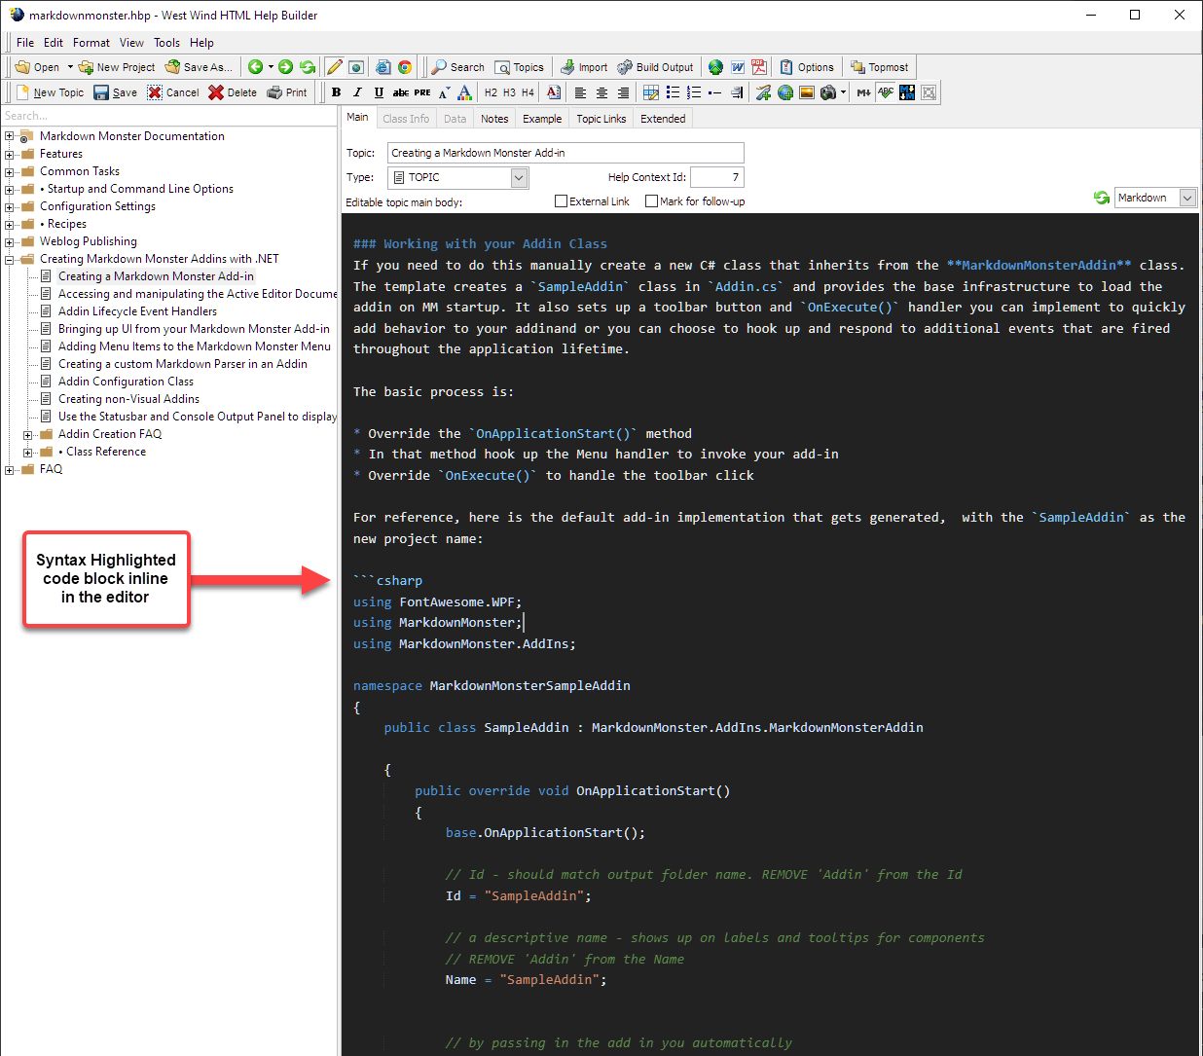Click the New Topic button

coord(51,92)
